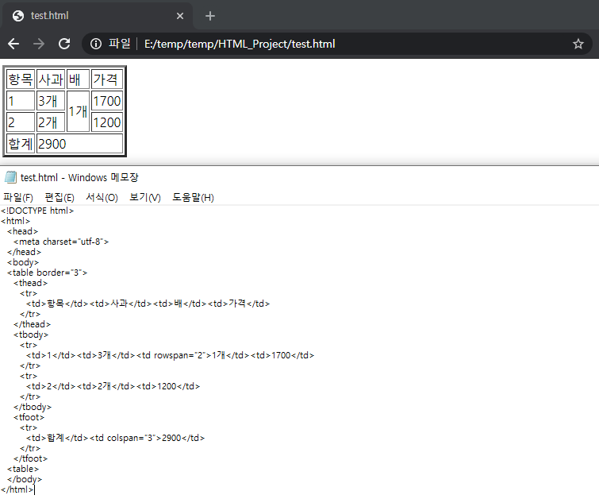Click the merged 1개 table cell
The height and width of the screenshot is (499, 599).
pyautogui.click(x=79, y=111)
